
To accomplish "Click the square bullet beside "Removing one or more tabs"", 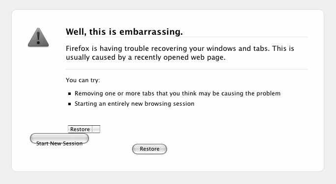I will [69, 93].
